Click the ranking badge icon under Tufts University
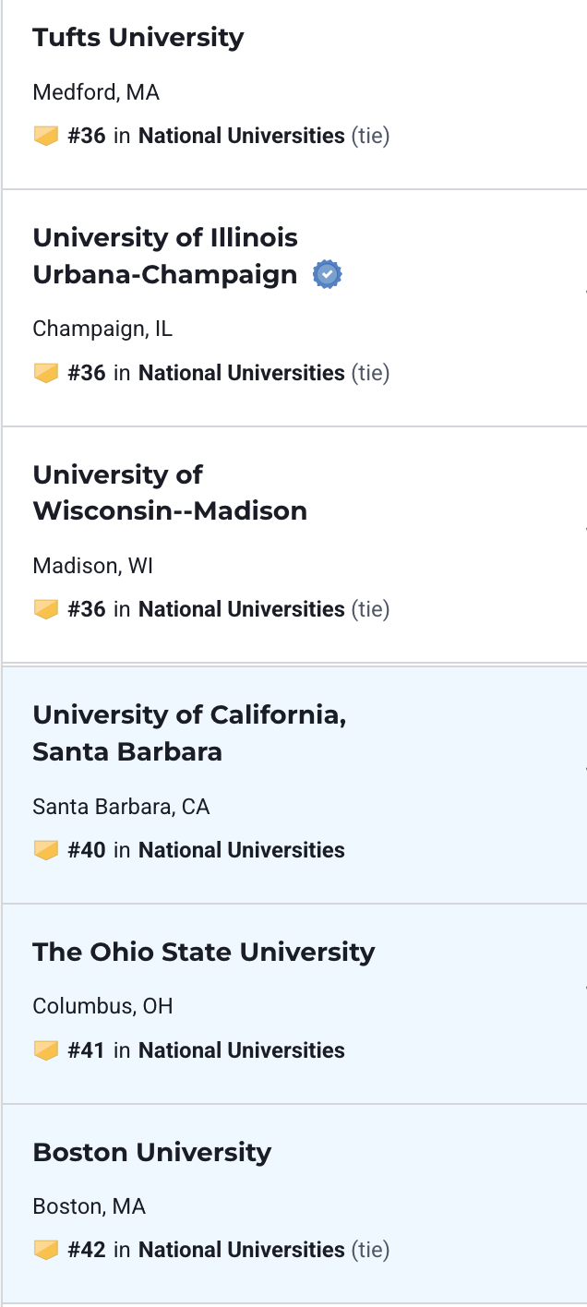 (x=46, y=137)
